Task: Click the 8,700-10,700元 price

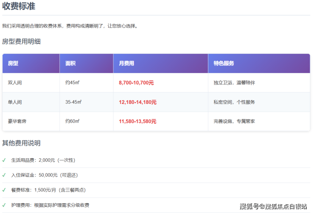Action: [x=136, y=83]
